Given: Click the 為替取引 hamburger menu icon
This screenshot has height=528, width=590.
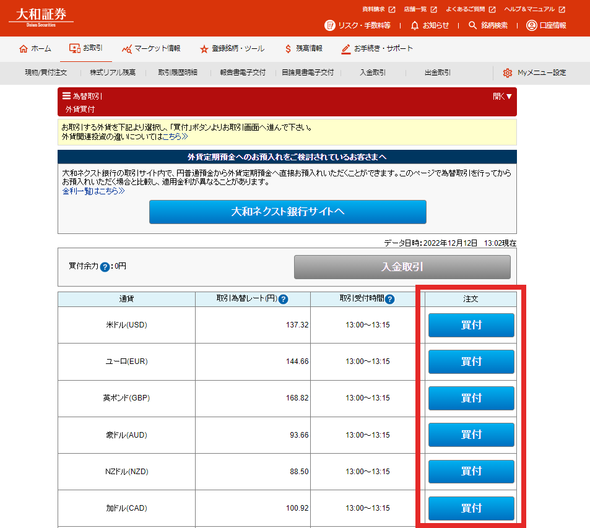Looking at the screenshot, I should point(66,96).
